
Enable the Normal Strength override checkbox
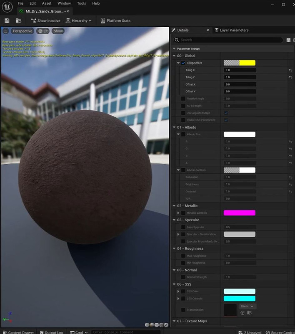(x=183, y=277)
